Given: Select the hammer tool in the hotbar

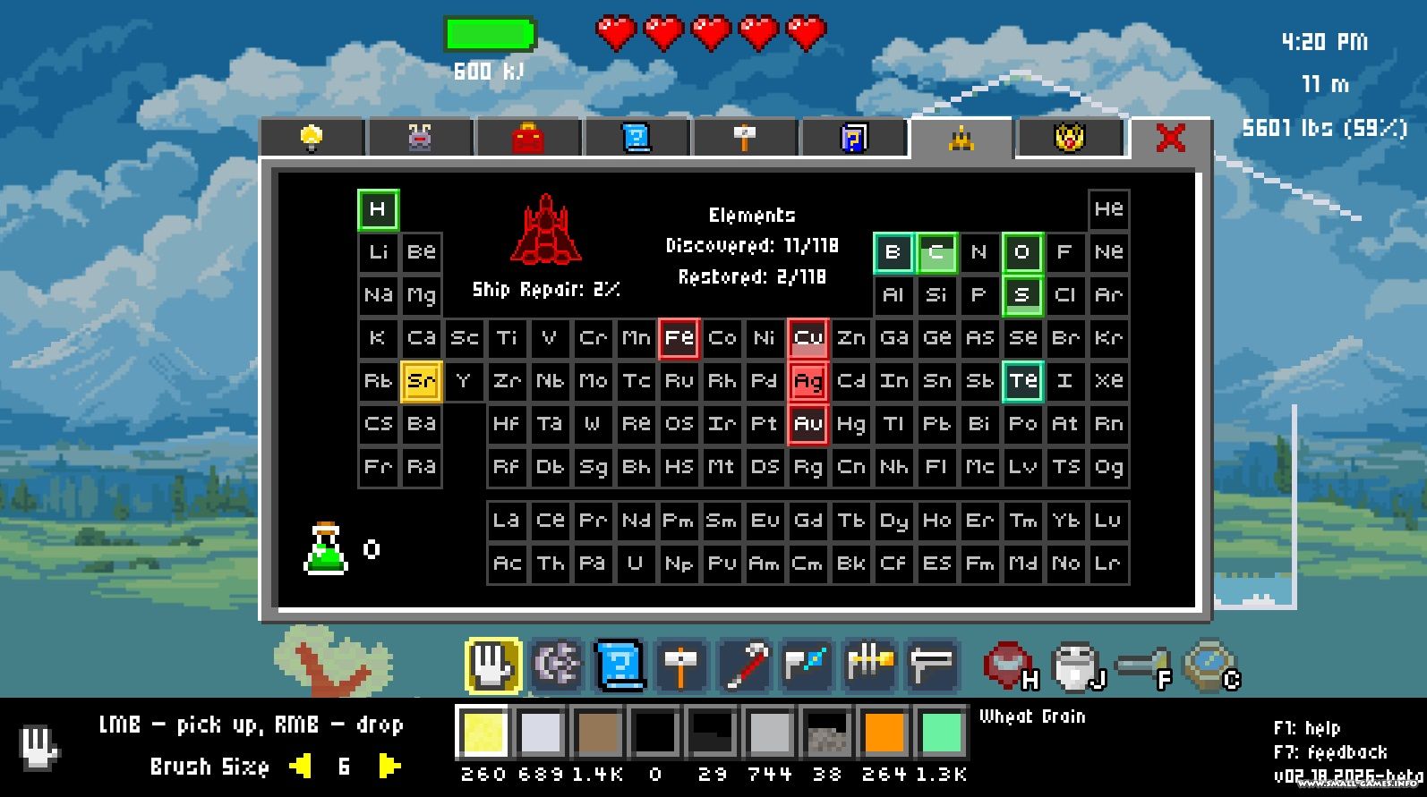Looking at the screenshot, I should click(680, 666).
